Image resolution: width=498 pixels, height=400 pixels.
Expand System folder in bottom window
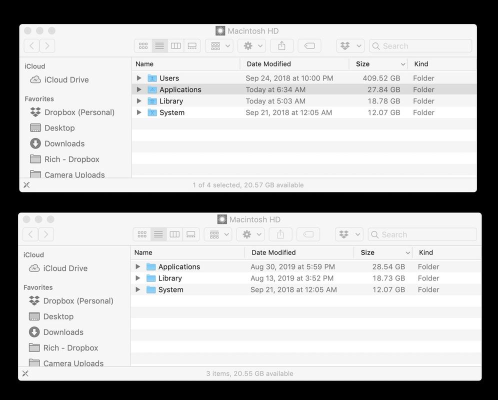coord(137,289)
